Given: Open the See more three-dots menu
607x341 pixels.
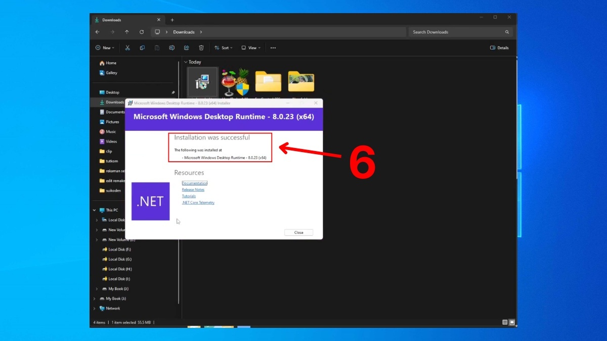Looking at the screenshot, I should 273,48.
